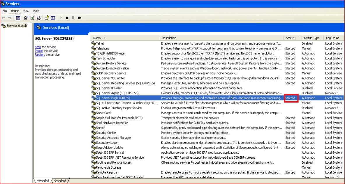Select SQL Active Directory Helper Service name
Screen dimensions: 345x184
[x=119, y=108]
